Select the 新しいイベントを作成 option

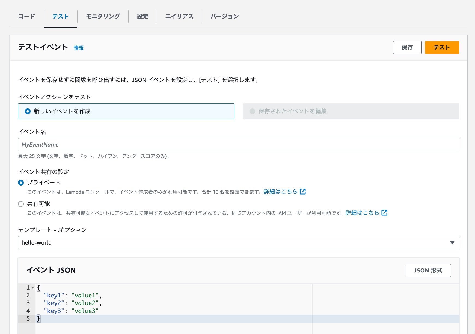28,111
